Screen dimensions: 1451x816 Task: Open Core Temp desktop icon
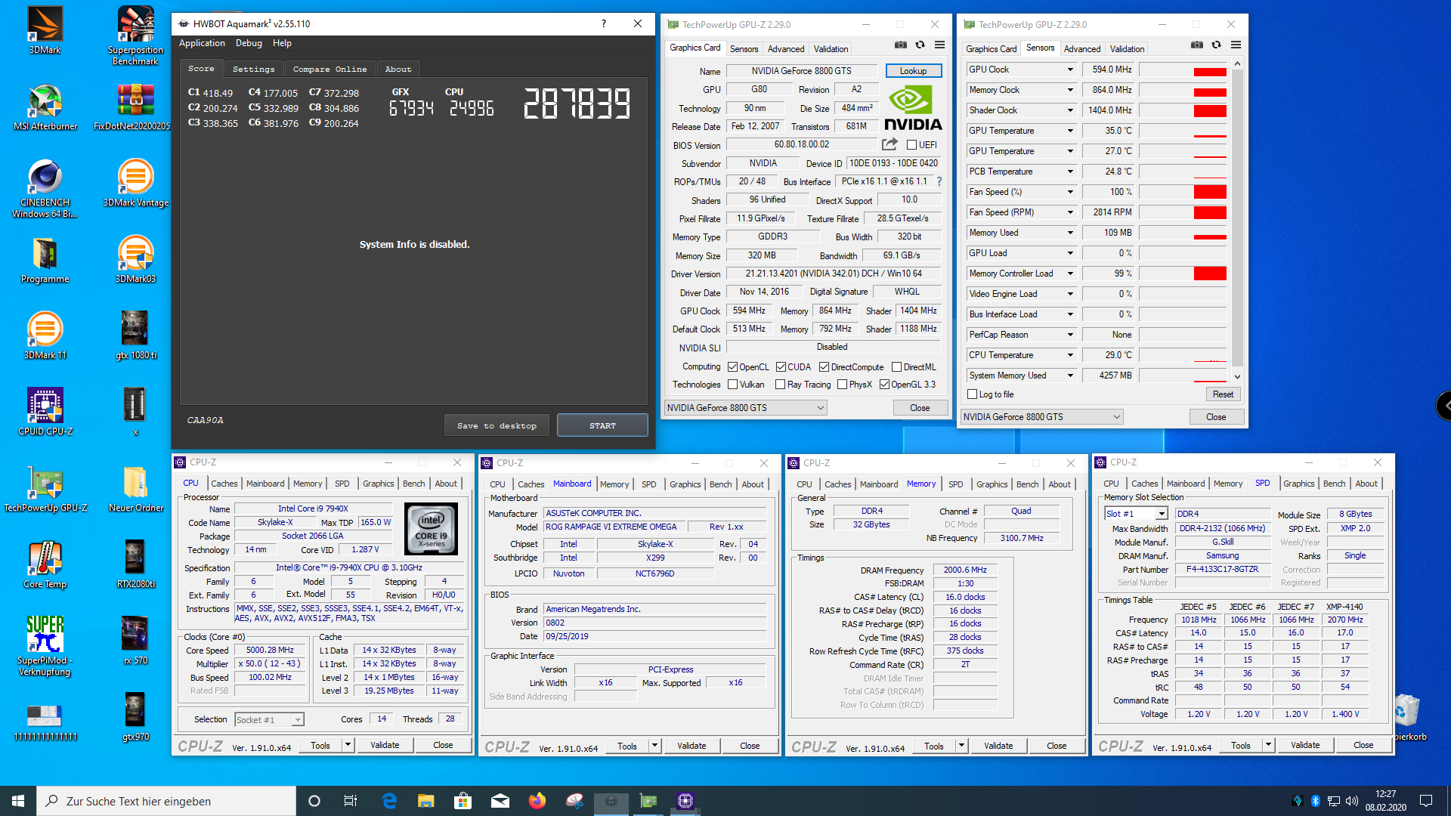pyautogui.click(x=45, y=564)
